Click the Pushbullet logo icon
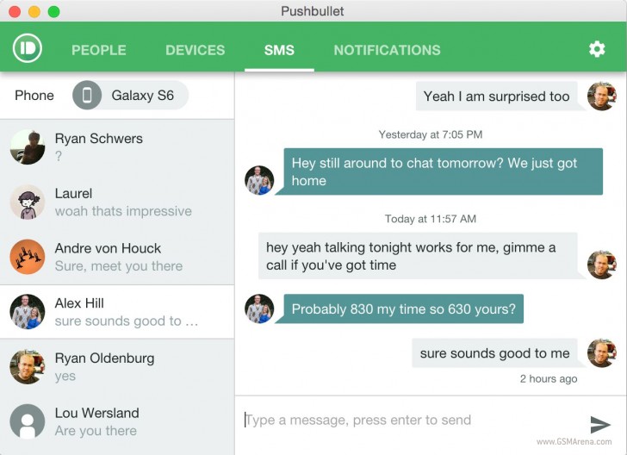627x455 pixels. [x=28, y=48]
